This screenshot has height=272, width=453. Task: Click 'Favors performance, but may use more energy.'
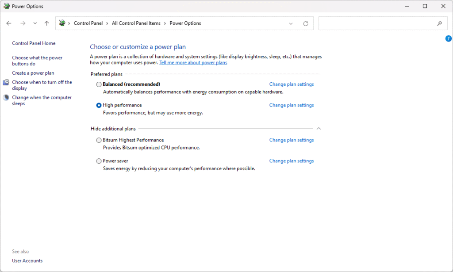153,113
